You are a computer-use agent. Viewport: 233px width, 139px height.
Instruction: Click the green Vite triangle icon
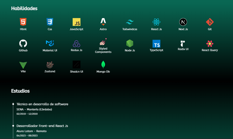pos(23,65)
